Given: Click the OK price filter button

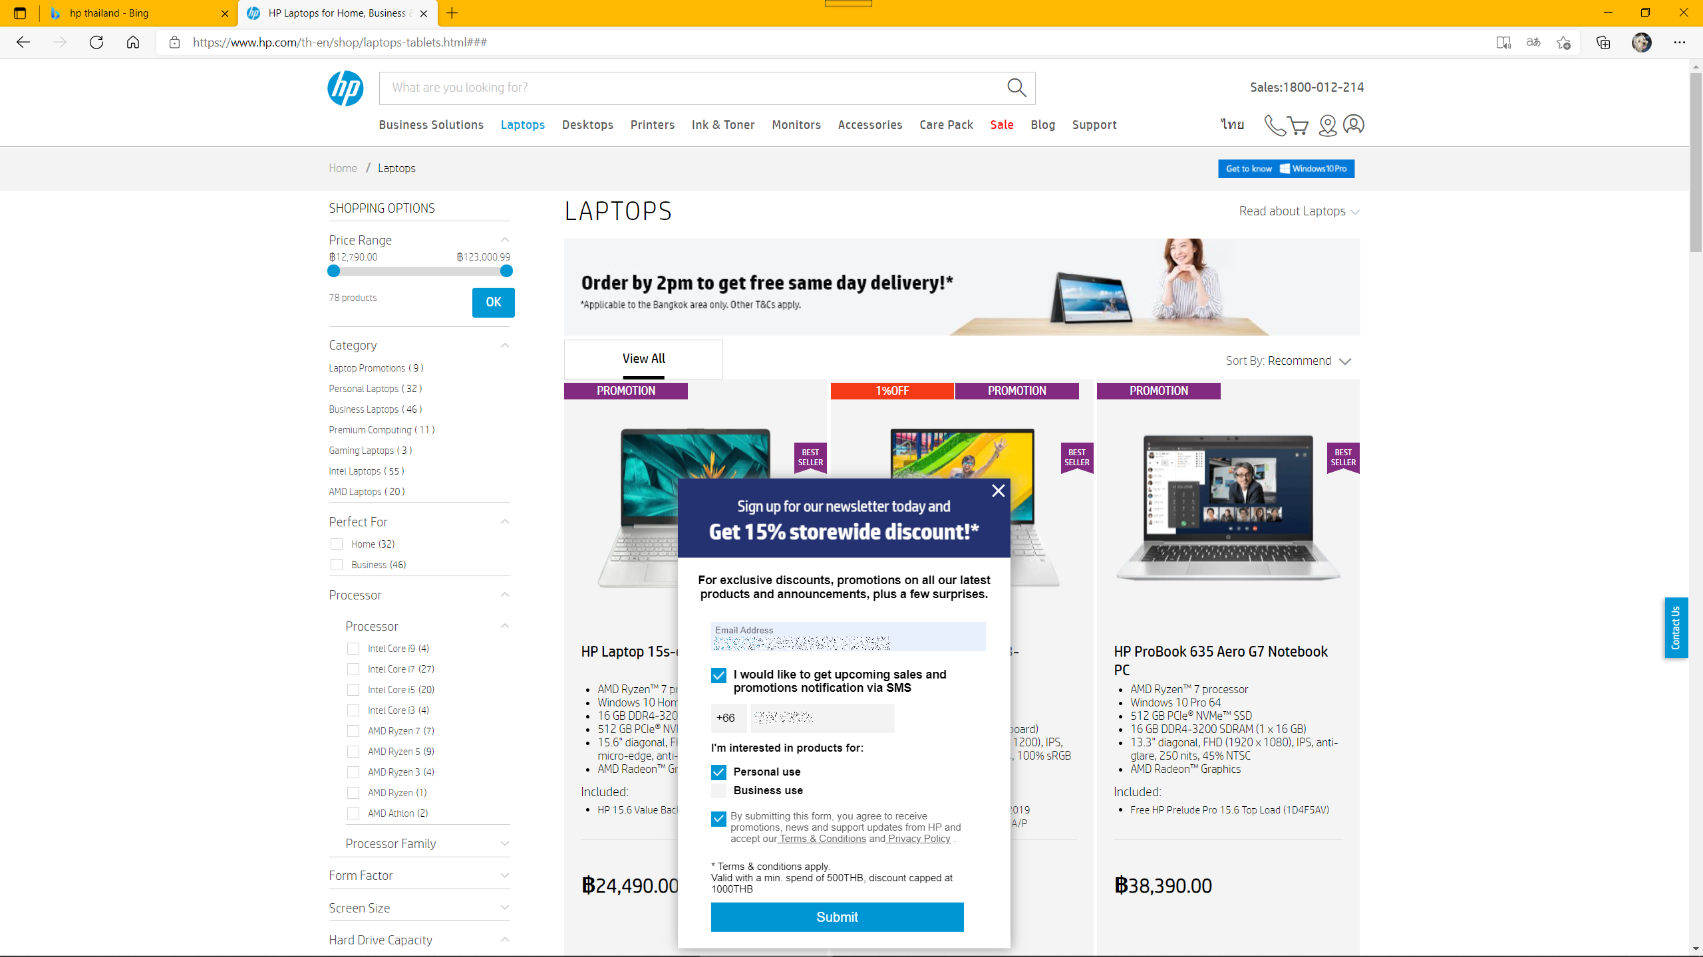Looking at the screenshot, I should [493, 302].
